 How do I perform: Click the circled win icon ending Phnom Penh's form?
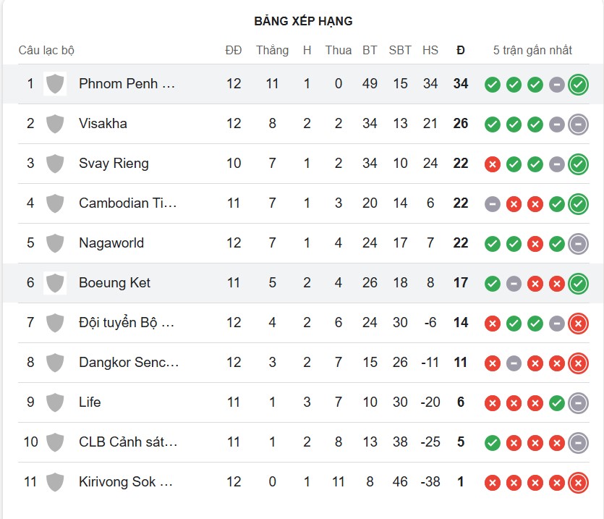click(x=578, y=83)
